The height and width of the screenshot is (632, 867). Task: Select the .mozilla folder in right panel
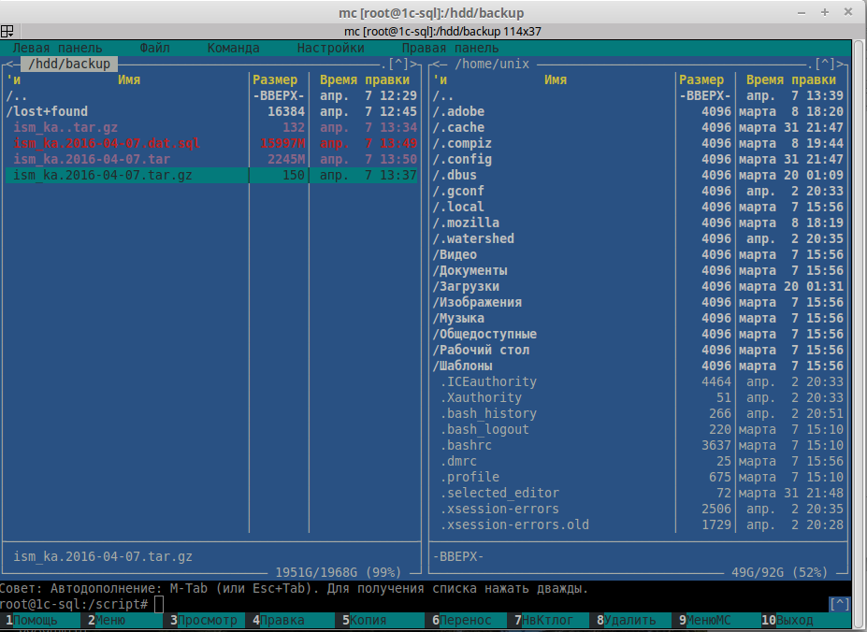pyautogui.click(x=466, y=223)
